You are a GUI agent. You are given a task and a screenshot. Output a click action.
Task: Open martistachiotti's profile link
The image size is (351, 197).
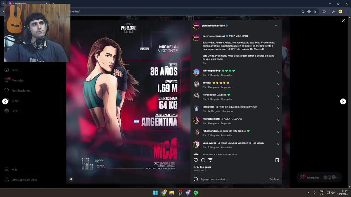tap(211, 119)
